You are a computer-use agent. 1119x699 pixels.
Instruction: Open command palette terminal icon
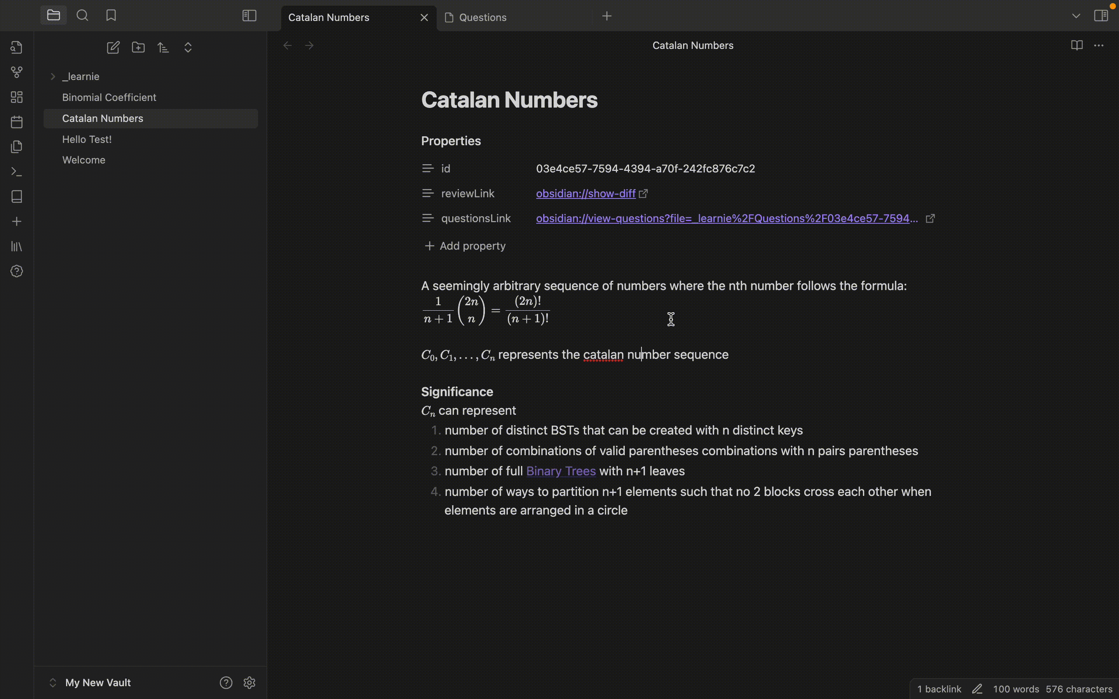coord(17,172)
